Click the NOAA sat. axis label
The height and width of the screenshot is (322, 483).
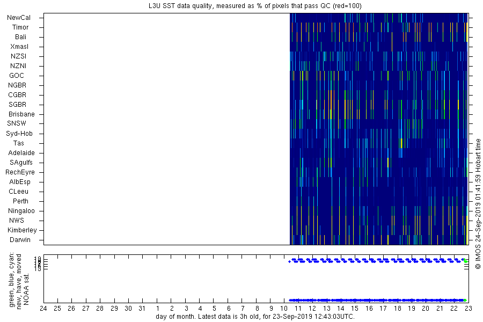pos(26,289)
